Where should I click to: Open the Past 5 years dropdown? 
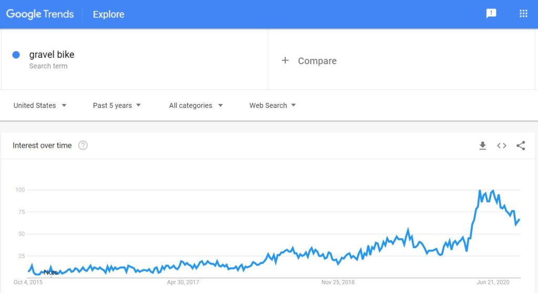117,105
